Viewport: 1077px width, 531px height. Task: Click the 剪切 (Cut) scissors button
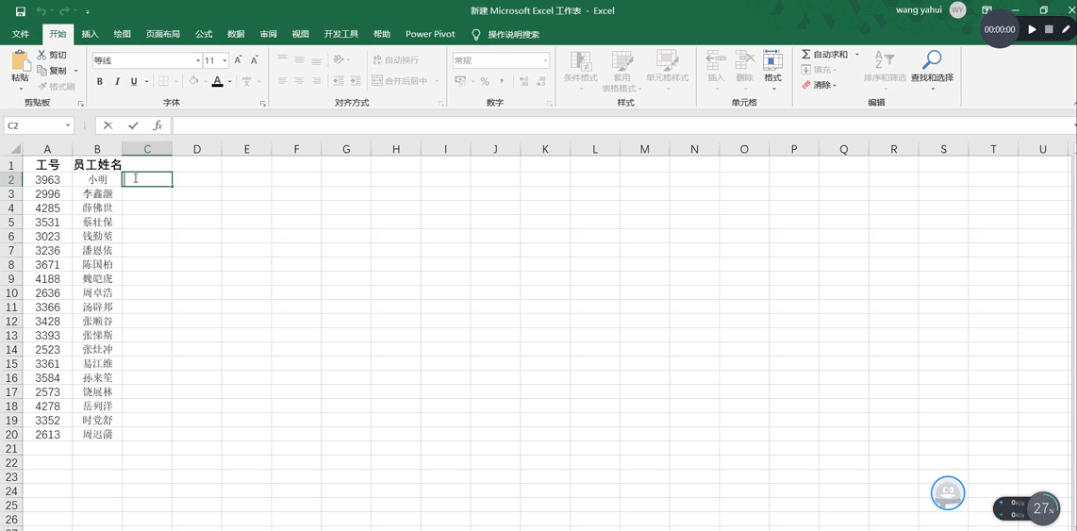pos(52,55)
